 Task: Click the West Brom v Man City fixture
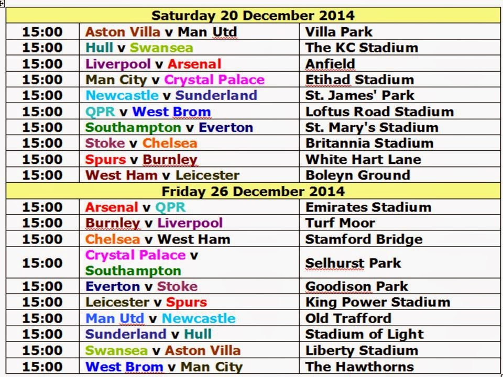[x=164, y=367]
